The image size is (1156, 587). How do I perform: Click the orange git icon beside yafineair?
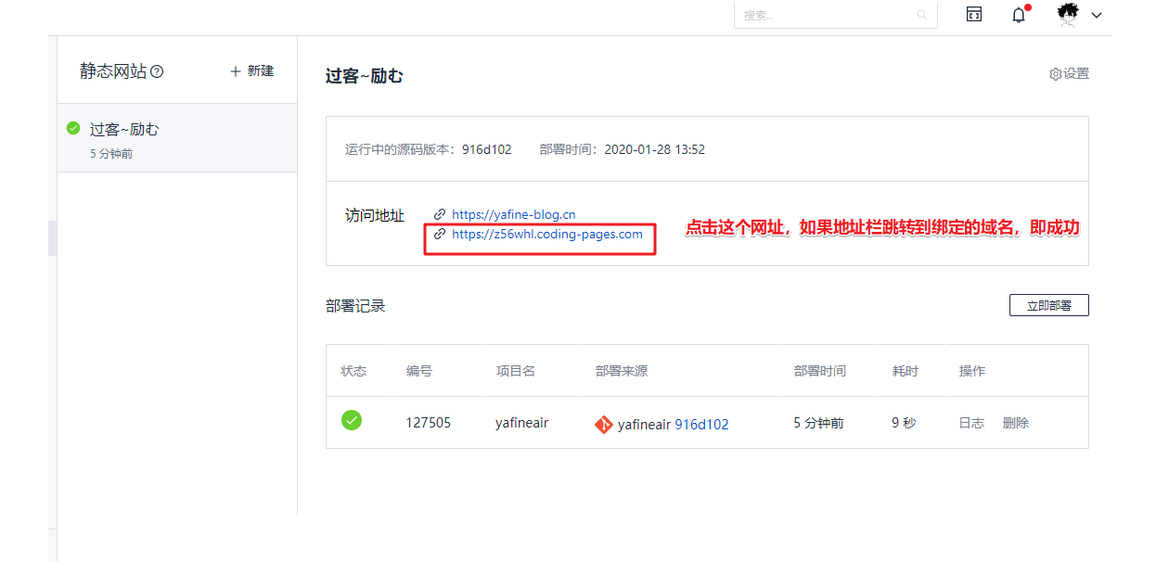coord(603,424)
